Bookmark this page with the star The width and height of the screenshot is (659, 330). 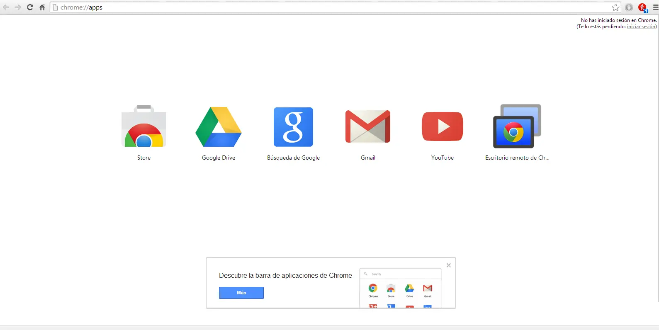click(616, 7)
